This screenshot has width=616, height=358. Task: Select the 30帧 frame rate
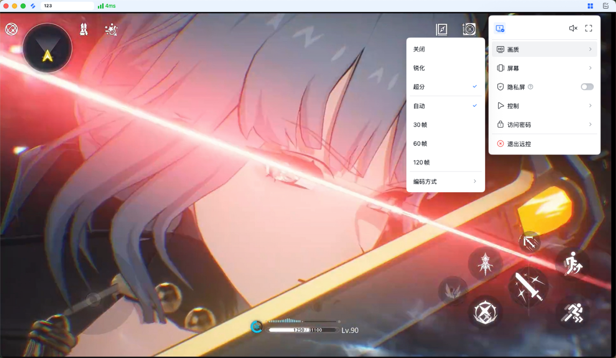pyautogui.click(x=445, y=124)
